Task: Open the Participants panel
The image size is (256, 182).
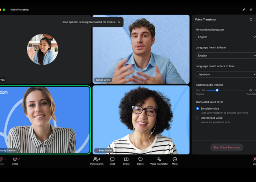Action: click(96, 161)
